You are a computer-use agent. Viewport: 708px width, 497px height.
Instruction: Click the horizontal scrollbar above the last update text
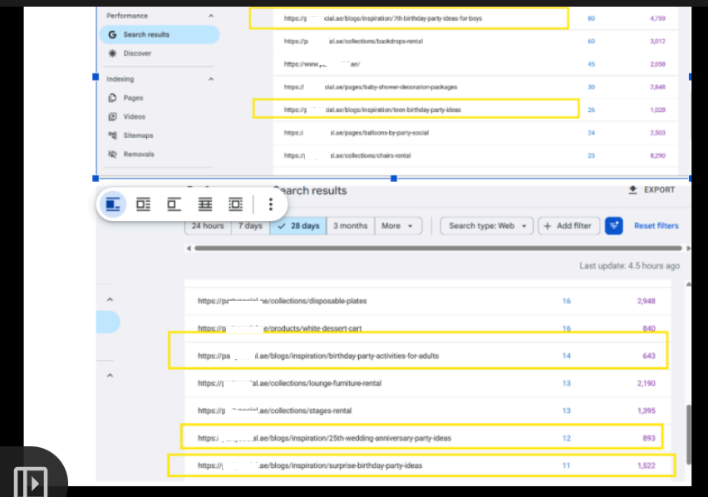click(x=438, y=248)
